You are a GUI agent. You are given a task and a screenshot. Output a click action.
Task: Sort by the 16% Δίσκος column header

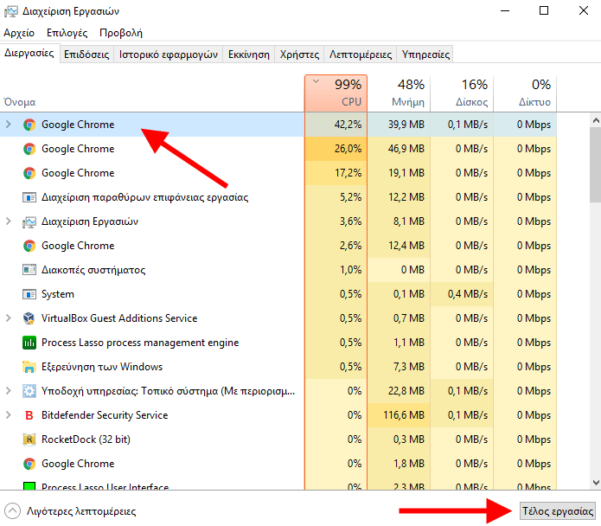462,94
